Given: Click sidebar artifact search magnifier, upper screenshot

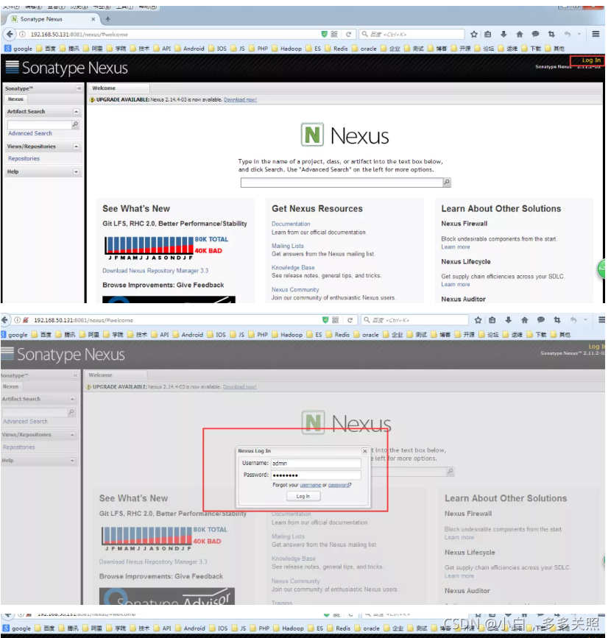Looking at the screenshot, I should pos(75,124).
